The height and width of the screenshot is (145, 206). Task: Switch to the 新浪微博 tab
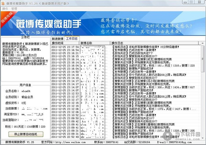[58, 39]
